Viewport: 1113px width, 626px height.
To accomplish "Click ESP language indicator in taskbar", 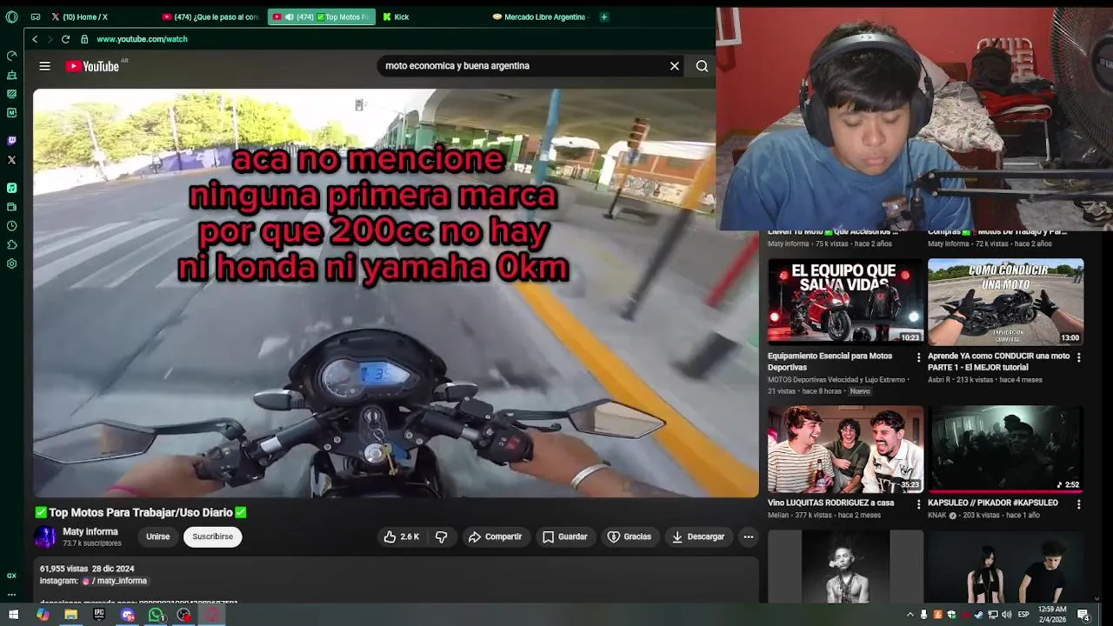I will [x=1023, y=615].
